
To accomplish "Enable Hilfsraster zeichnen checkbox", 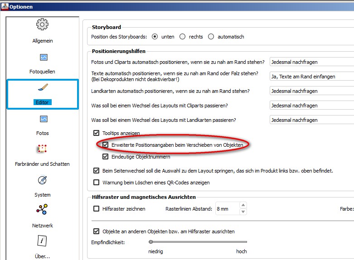I will point(96,209).
